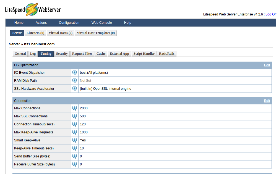Click info icon beside Send Buffer Size
279x174 pixels.
coord(74,156)
